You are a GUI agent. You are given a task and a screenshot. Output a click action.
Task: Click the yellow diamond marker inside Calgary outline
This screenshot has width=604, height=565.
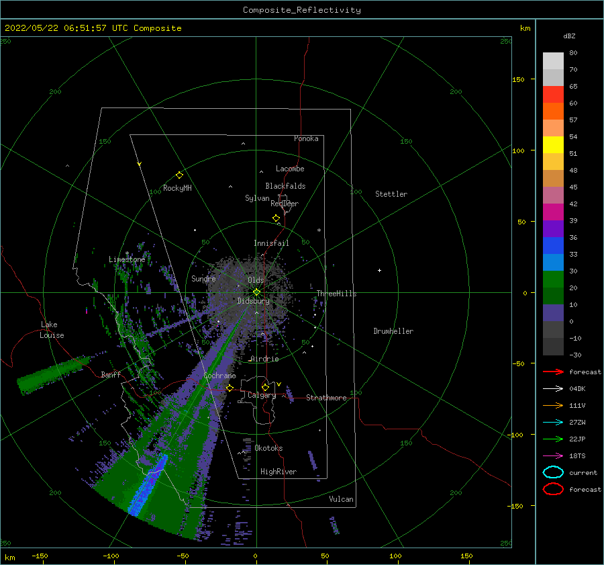pos(265,387)
